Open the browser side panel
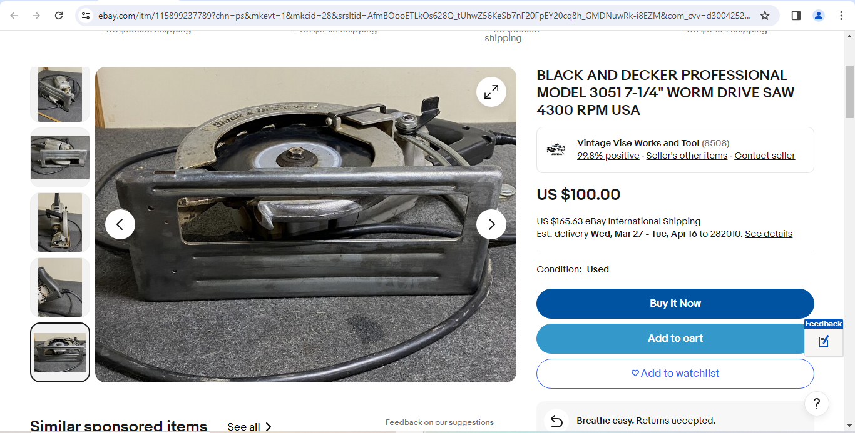This screenshot has height=433, width=855. [x=796, y=16]
